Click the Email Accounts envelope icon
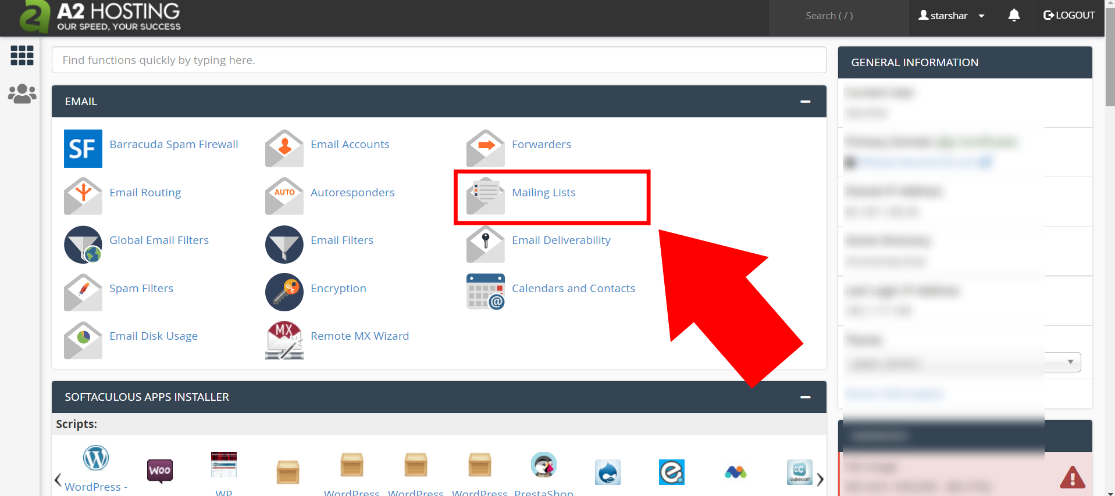Viewport: 1115px width, 496px height. (284, 149)
